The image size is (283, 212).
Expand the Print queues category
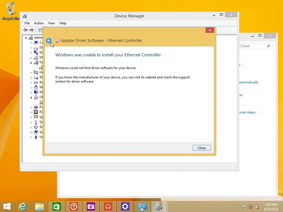pos(31,107)
